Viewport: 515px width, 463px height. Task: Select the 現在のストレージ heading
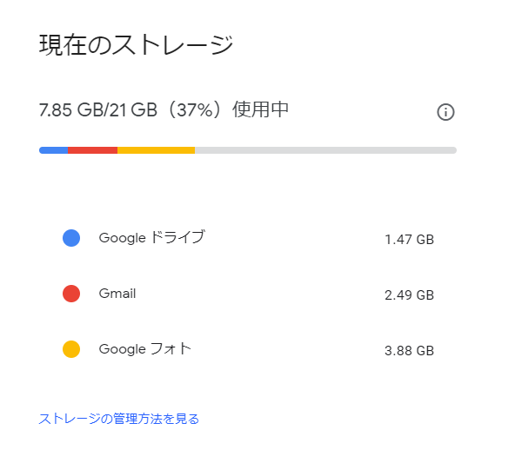pyautogui.click(x=136, y=44)
